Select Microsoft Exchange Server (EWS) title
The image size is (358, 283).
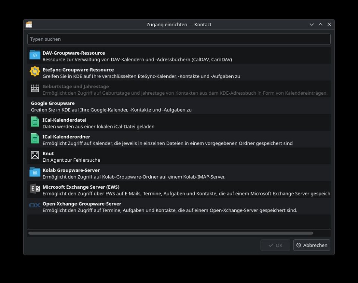(81, 187)
